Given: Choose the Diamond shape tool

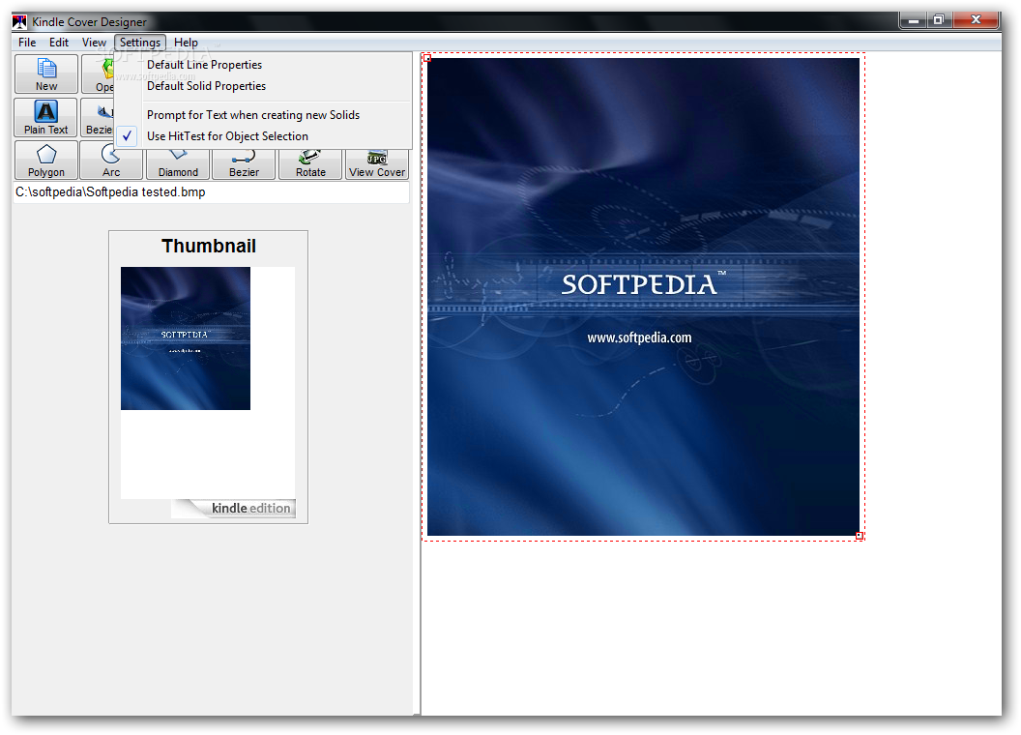Looking at the screenshot, I should [178, 164].
